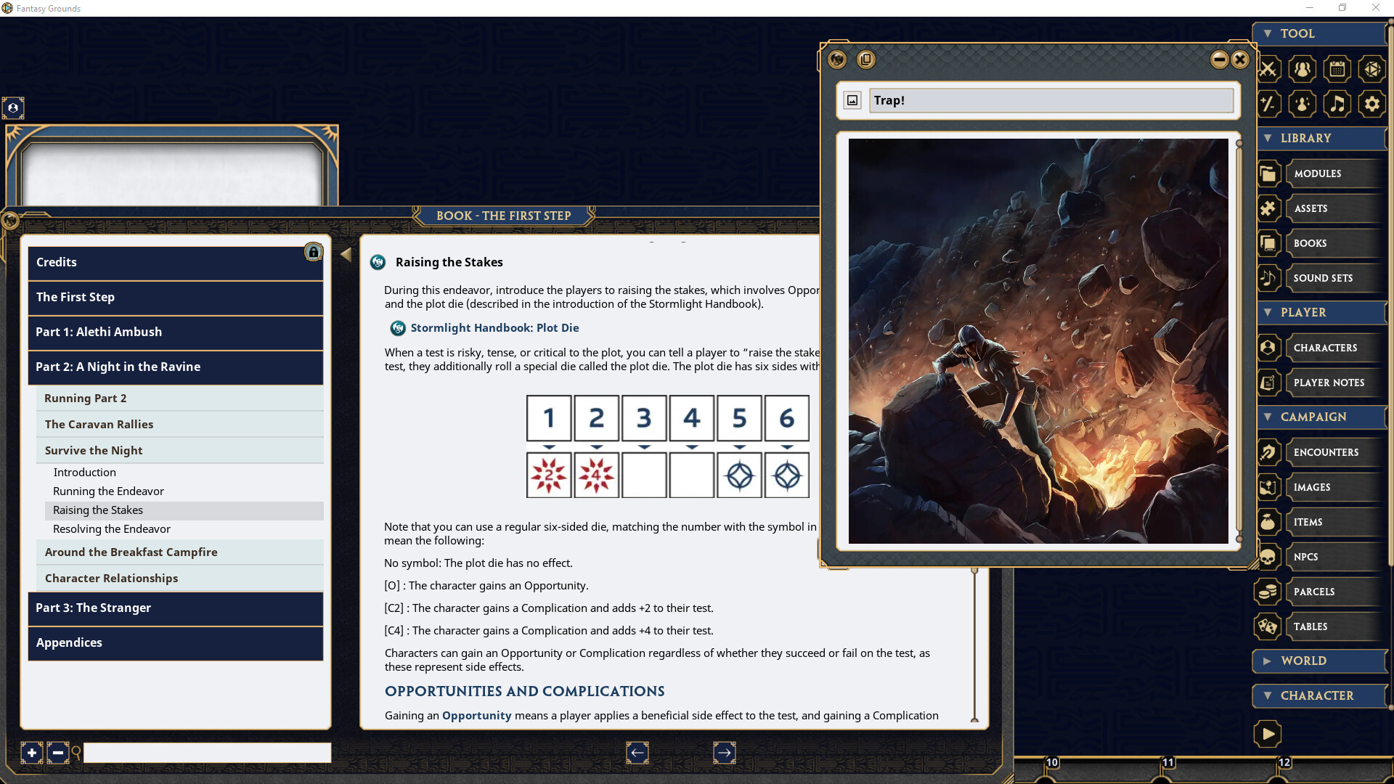Open the Party Sheet tool icon

[x=1302, y=69]
